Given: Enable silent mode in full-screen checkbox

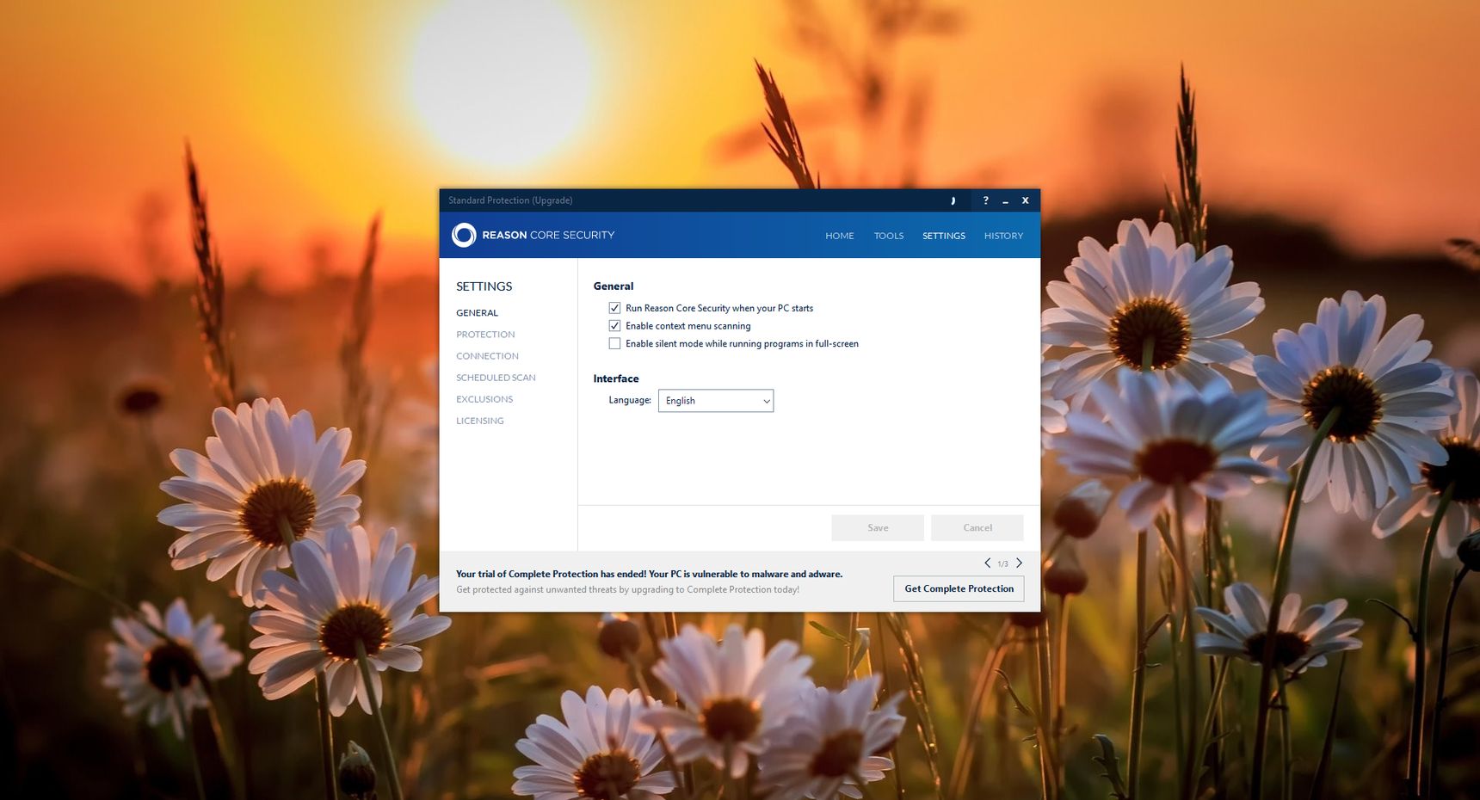Looking at the screenshot, I should (x=614, y=343).
